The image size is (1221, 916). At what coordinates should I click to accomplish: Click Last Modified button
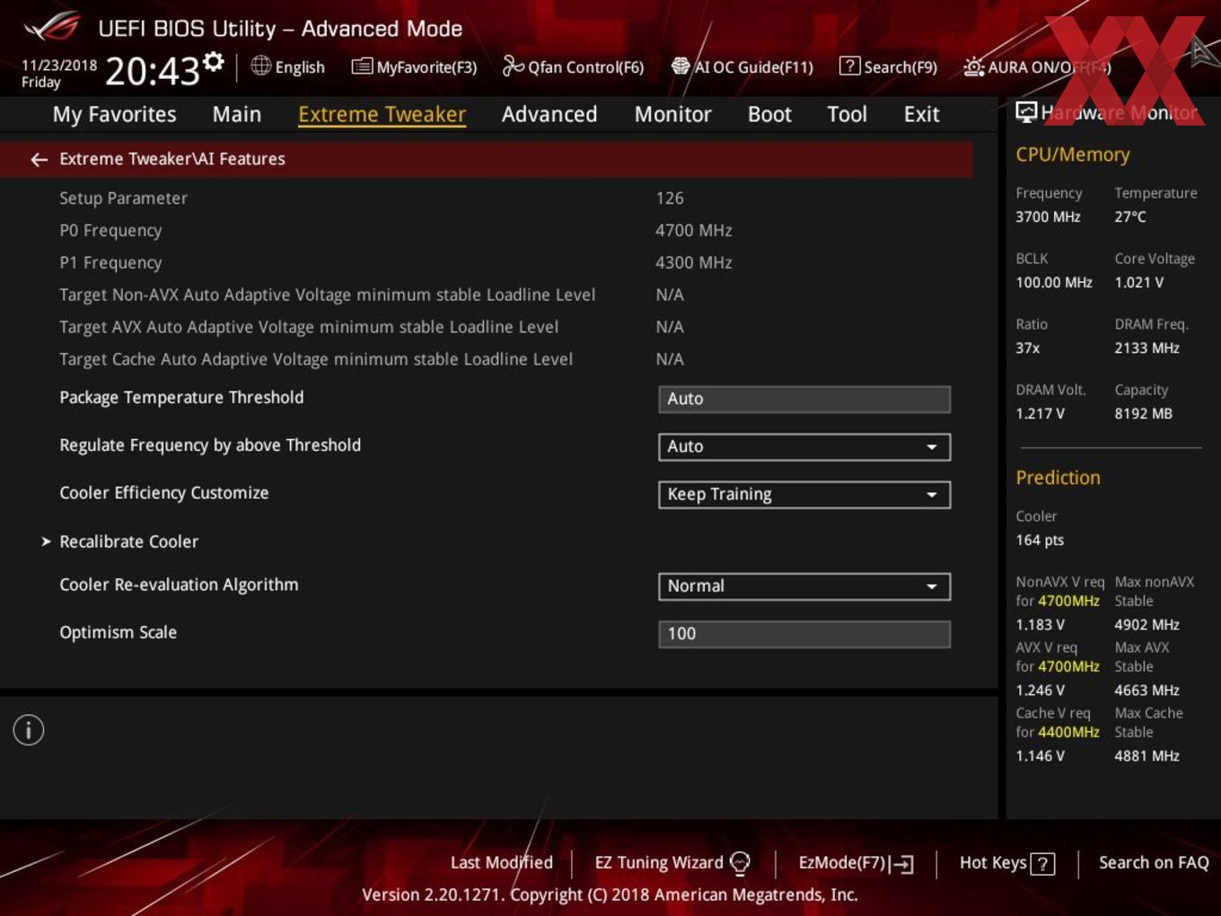pyautogui.click(x=501, y=862)
